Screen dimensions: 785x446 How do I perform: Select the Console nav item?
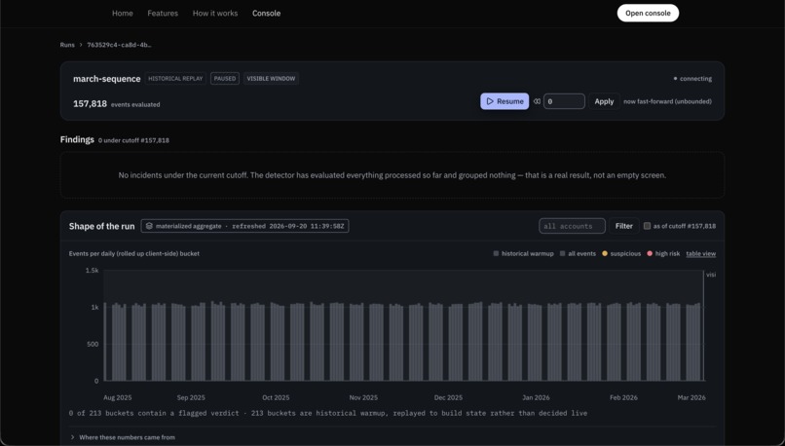point(266,13)
